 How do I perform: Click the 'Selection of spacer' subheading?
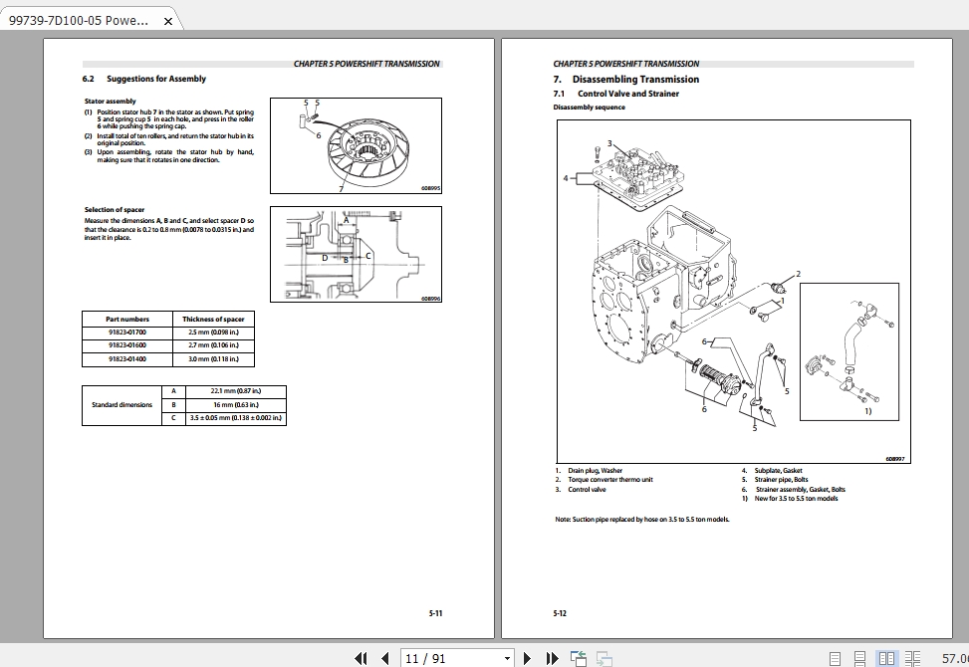(115, 210)
